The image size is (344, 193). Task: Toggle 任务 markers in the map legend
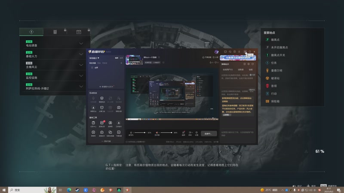271,63
